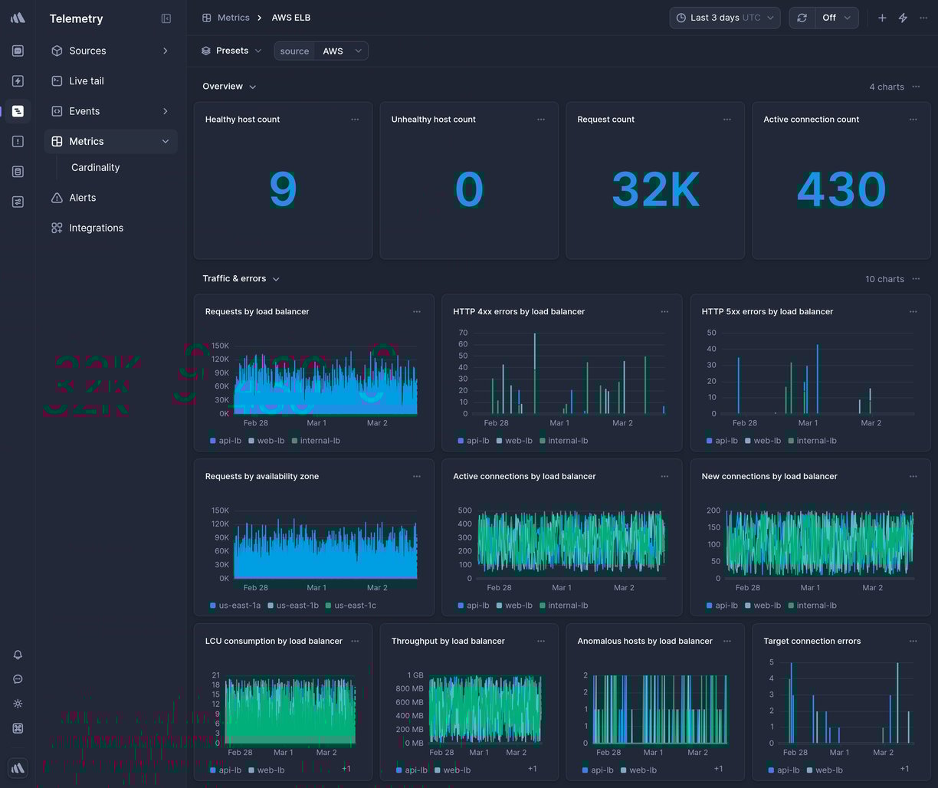Open the Cardinality menu item
This screenshot has height=788, width=938.
95,167
